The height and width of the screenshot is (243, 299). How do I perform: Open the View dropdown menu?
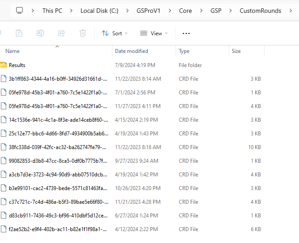(x=154, y=33)
